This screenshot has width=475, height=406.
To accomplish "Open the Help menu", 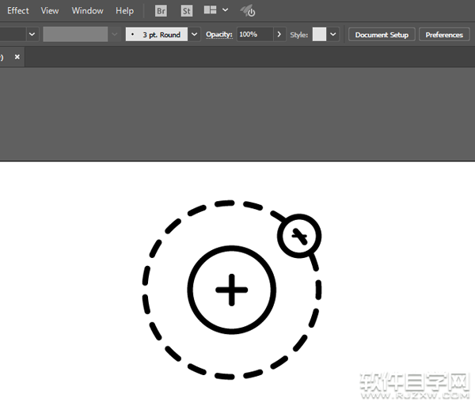I will 124,11.
